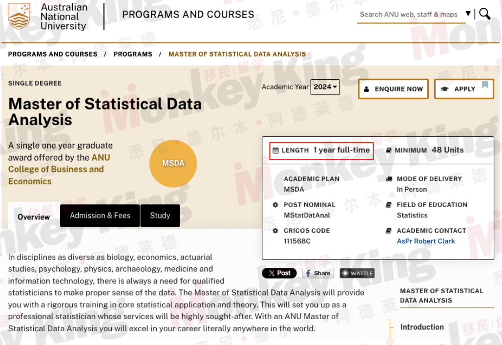502x345 pixels.
Task: Click the Master of Statistical Data Analysis page title
Action: coord(105,112)
